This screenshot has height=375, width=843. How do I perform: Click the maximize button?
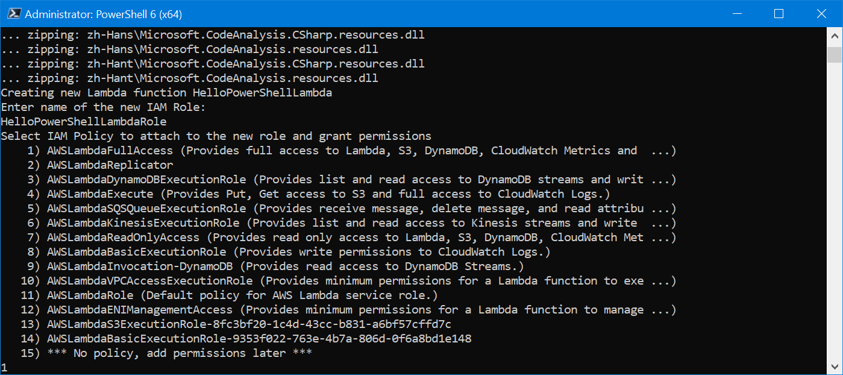click(x=780, y=13)
